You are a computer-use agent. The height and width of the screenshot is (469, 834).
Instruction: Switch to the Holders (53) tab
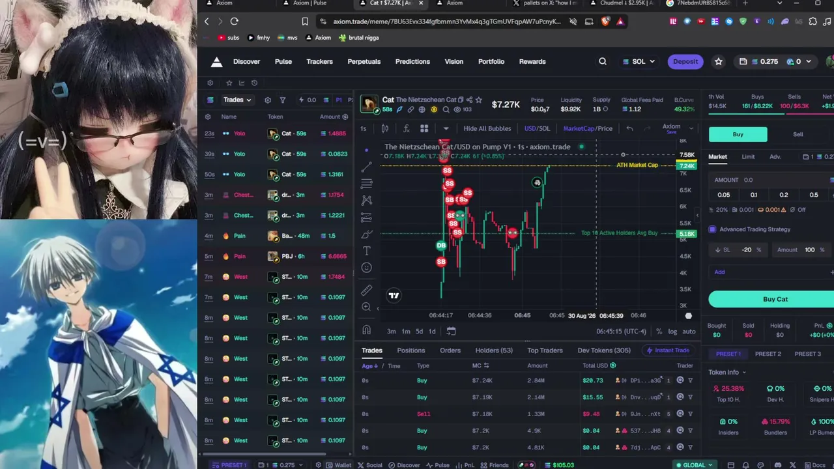[x=494, y=350]
